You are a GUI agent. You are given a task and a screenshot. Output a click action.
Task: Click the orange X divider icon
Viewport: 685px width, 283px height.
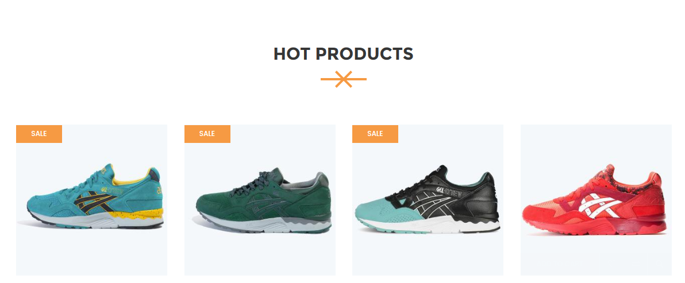coord(344,79)
